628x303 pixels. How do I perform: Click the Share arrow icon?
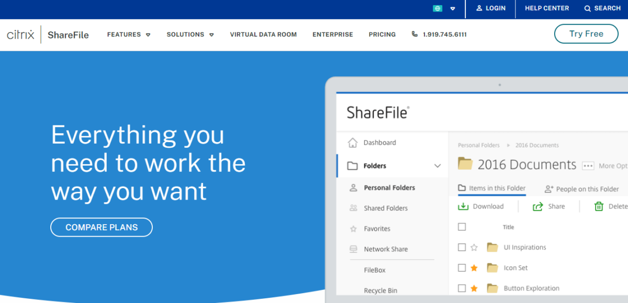click(537, 206)
